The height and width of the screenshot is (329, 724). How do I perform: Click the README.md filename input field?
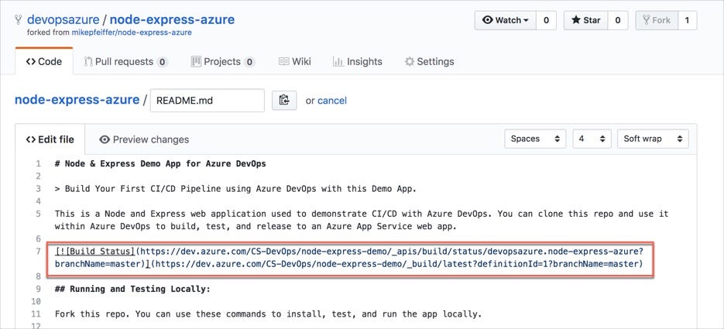(x=208, y=100)
